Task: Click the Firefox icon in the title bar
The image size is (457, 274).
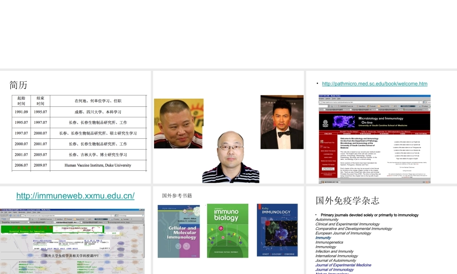Action: tap(1, 209)
